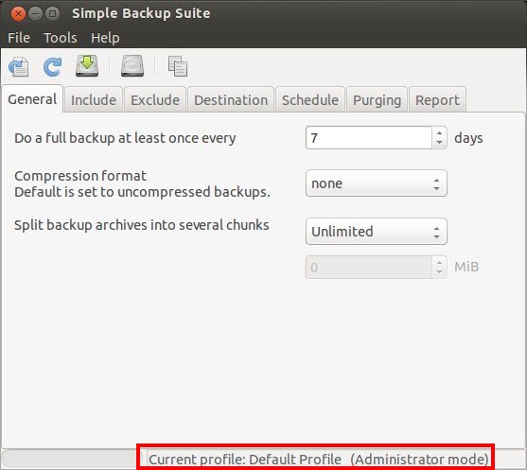Click the gray hard drive toolbar icon

click(x=132, y=66)
